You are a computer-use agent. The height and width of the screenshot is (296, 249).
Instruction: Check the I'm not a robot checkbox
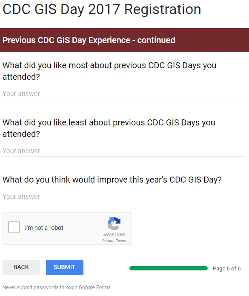pyautogui.click(x=14, y=227)
